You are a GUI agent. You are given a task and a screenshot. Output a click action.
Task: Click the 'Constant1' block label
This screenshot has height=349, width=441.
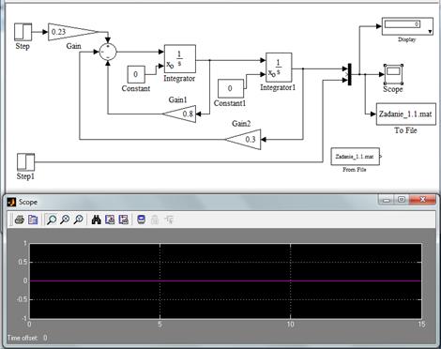coord(230,103)
